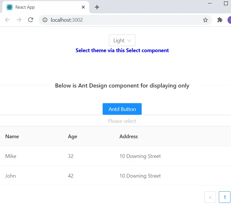Click the Address column header
The width and height of the screenshot is (231, 204).
129,136
